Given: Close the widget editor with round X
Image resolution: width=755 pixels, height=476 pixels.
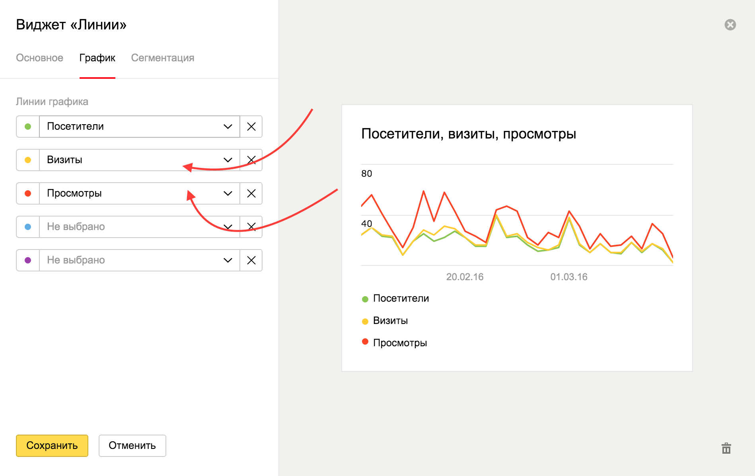Looking at the screenshot, I should [730, 25].
